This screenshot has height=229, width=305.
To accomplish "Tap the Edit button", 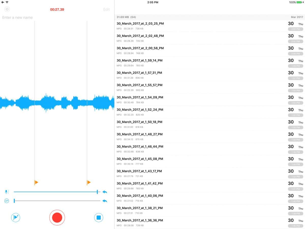I will tap(106, 9).
